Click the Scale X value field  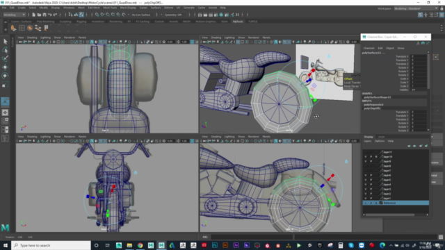(x=419, y=78)
